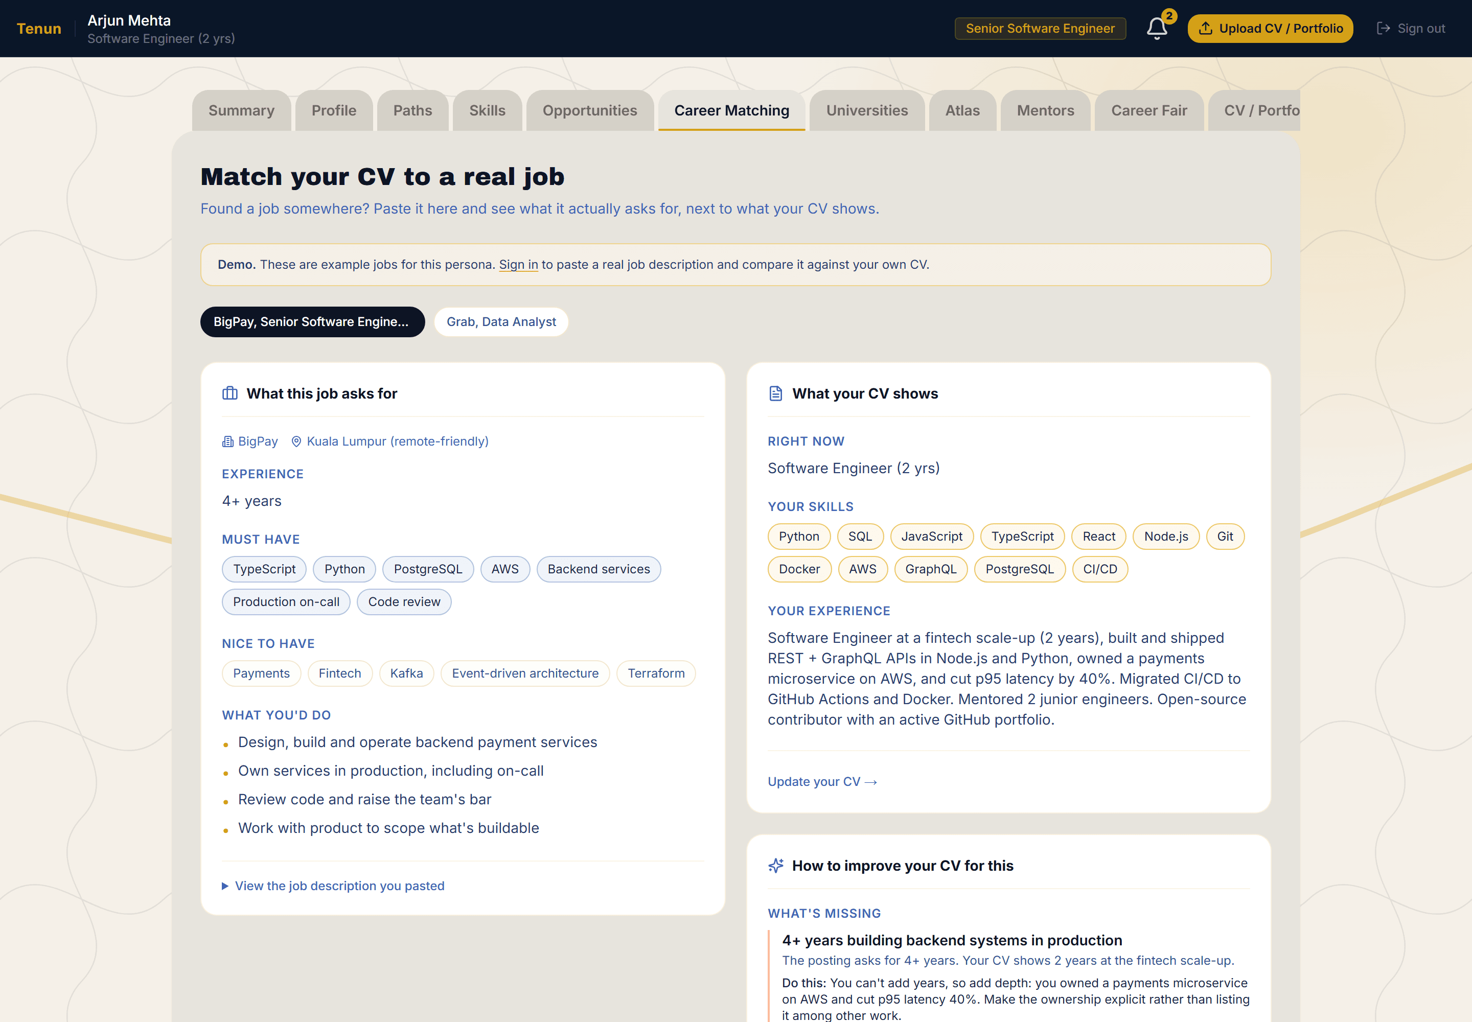This screenshot has width=1472, height=1022.
Task: Click the Code review chip
Action: (x=404, y=602)
